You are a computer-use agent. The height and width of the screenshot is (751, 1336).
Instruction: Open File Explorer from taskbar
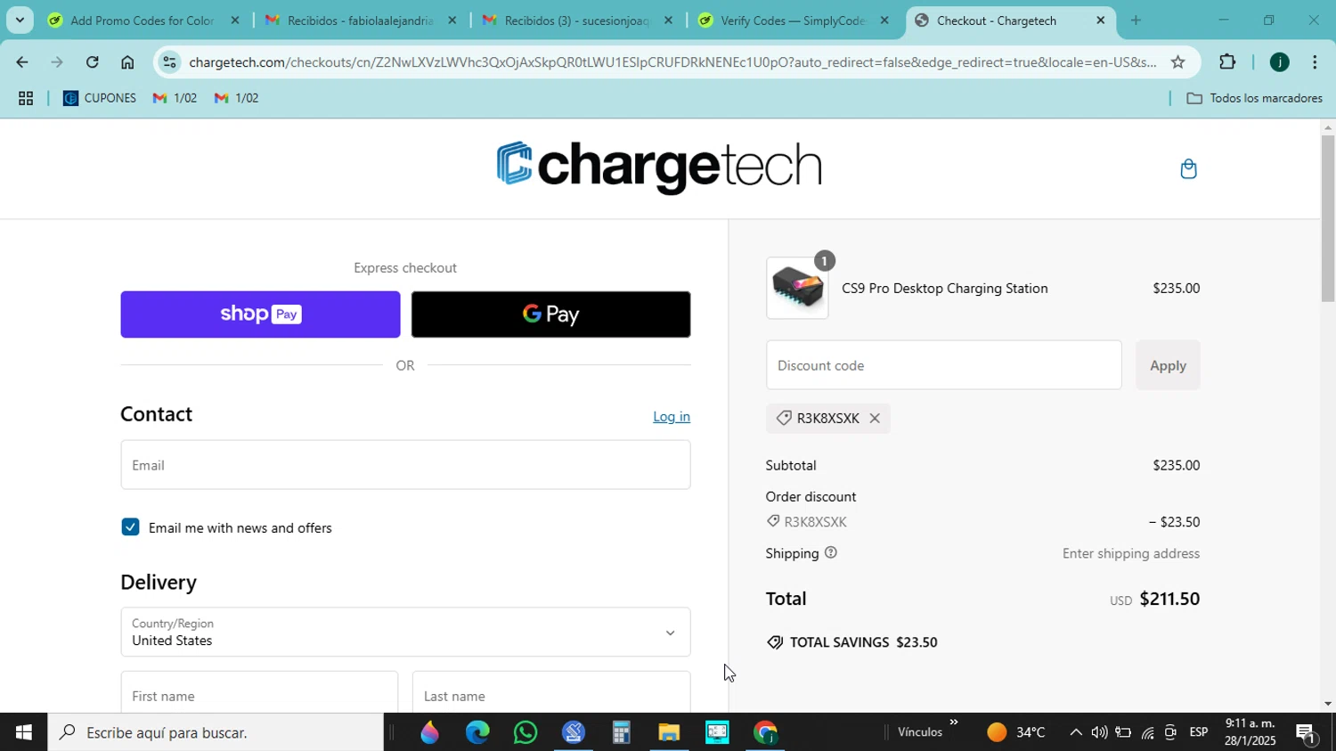669,732
